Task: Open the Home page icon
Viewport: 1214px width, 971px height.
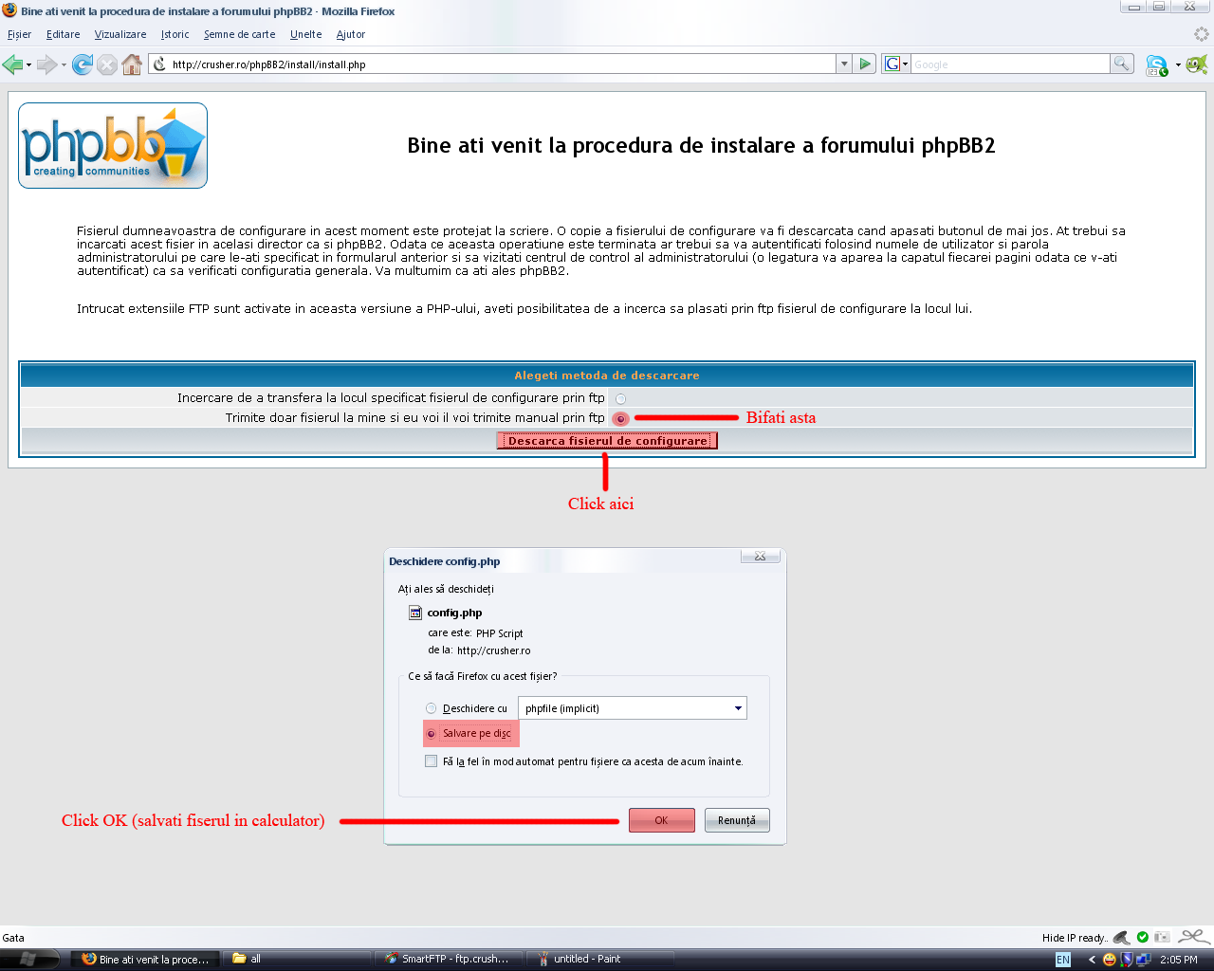Action: pyautogui.click(x=132, y=64)
